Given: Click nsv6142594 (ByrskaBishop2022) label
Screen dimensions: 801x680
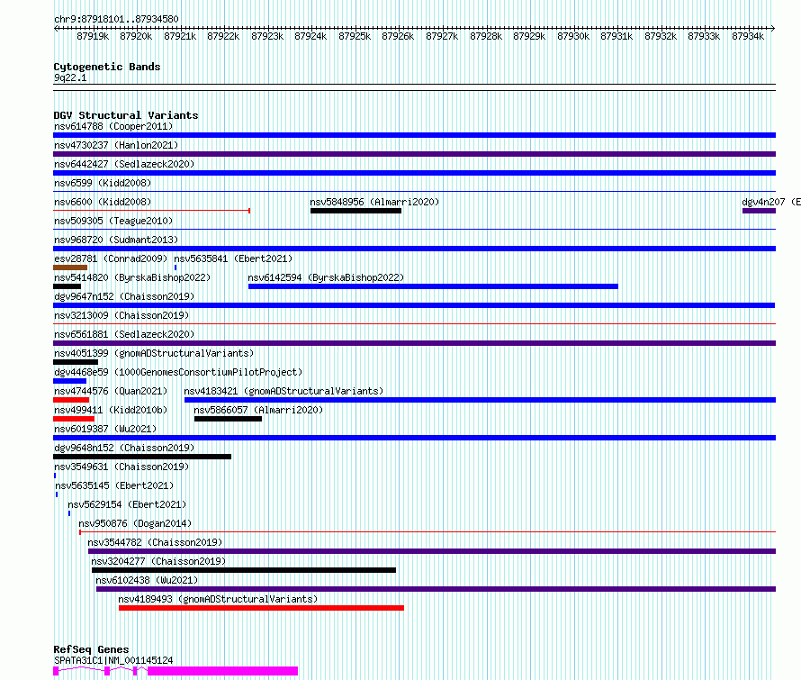Looking at the screenshot, I should click(x=326, y=277).
